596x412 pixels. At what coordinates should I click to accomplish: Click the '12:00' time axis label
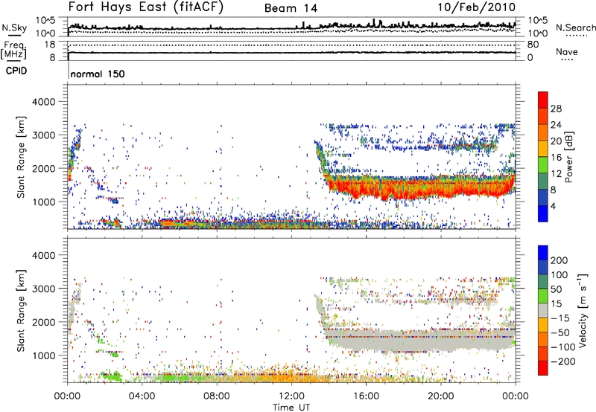pyautogui.click(x=291, y=396)
